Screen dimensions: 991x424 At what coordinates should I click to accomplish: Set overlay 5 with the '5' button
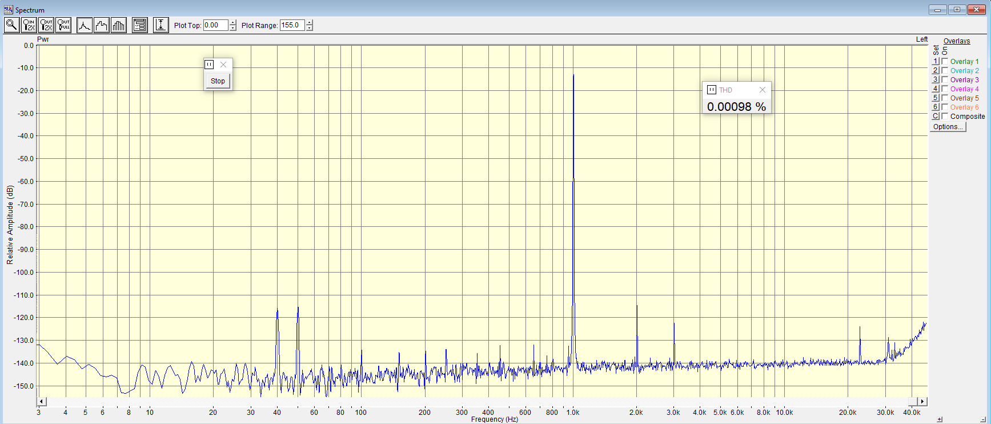click(936, 98)
